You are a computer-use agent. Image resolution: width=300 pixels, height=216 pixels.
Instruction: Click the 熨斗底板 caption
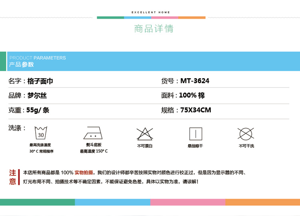click(x=94, y=145)
